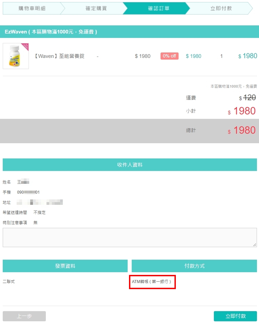This screenshot has height=324, width=259.
Task: Click the 發票資料 section header
Action: [65, 266]
